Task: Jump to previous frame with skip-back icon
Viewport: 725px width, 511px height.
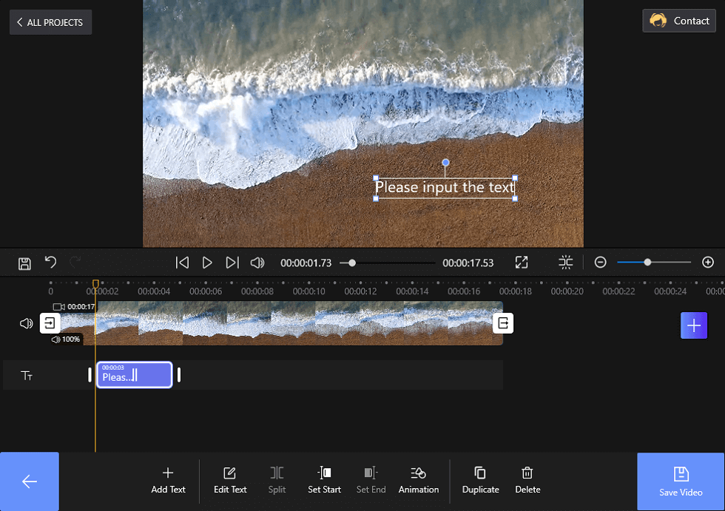Action: (x=182, y=263)
